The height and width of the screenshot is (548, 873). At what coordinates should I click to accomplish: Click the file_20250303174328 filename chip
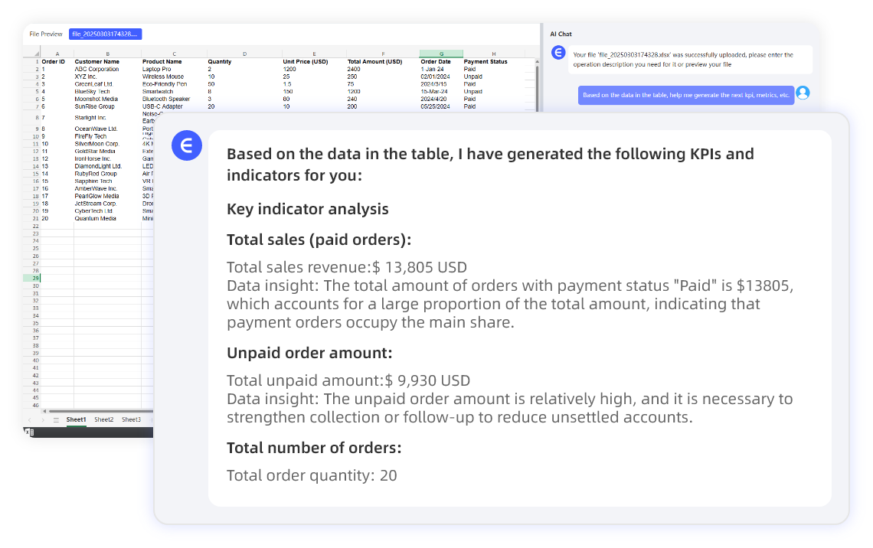pyautogui.click(x=106, y=34)
